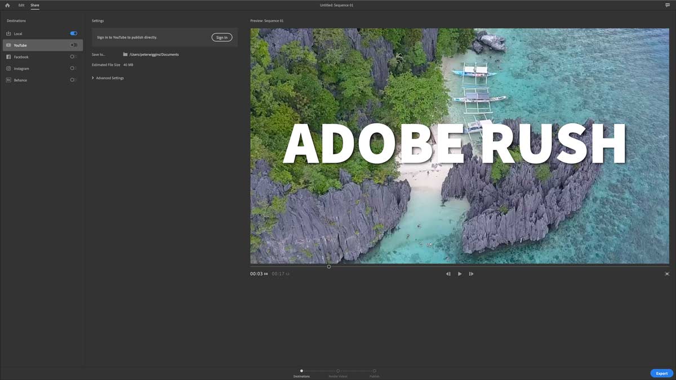This screenshot has height=380, width=676.
Task: Switch to the Edit tab
Action: [x=21, y=5]
